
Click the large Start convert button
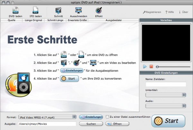168,121
